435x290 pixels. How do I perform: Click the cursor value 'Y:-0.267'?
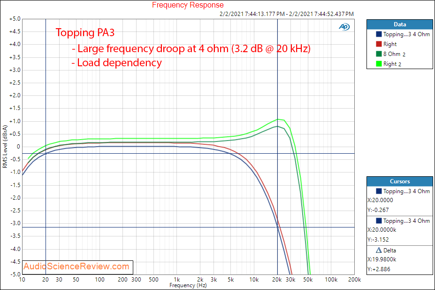378,210
